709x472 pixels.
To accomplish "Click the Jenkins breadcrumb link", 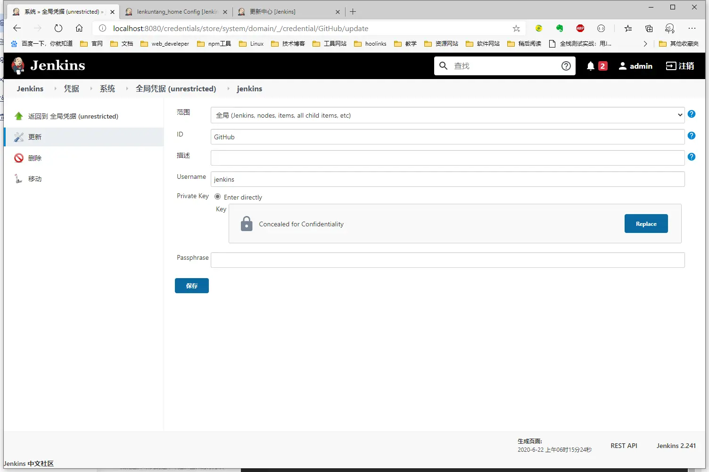I will point(30,88).
